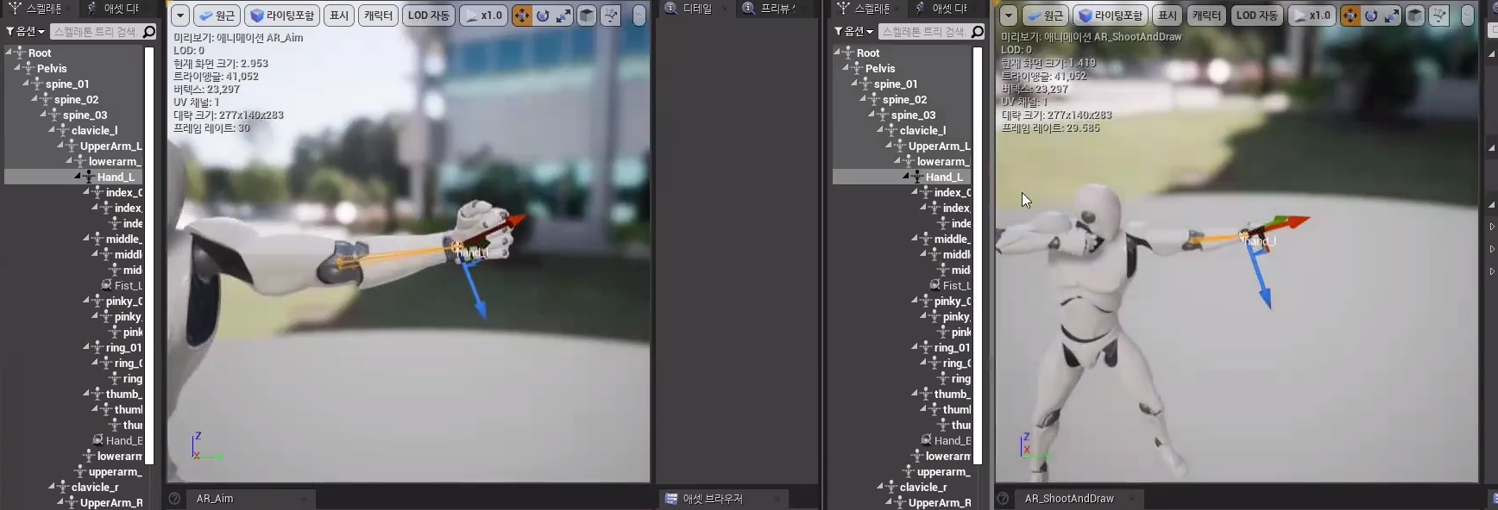Open 표시 show menu in AR_ShootAndDraw viewport
The image size is (1498, 510).
[x=1168, y=16]
